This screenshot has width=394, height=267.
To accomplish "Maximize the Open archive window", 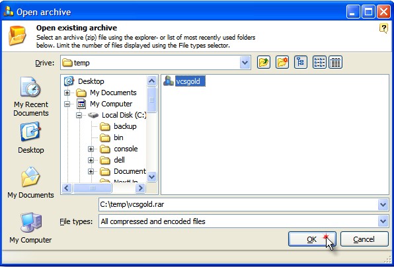I will point(368,12).
